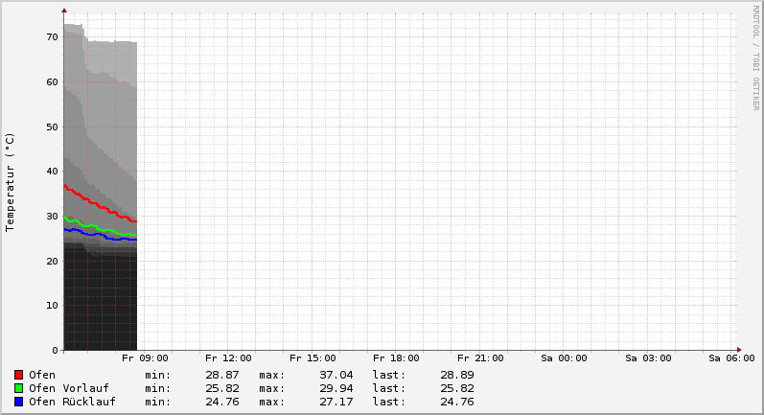Viewport: 764px width, 415px height.
Task: Click the red Ofen legend swatch
Action: click(x=18, y=375)
